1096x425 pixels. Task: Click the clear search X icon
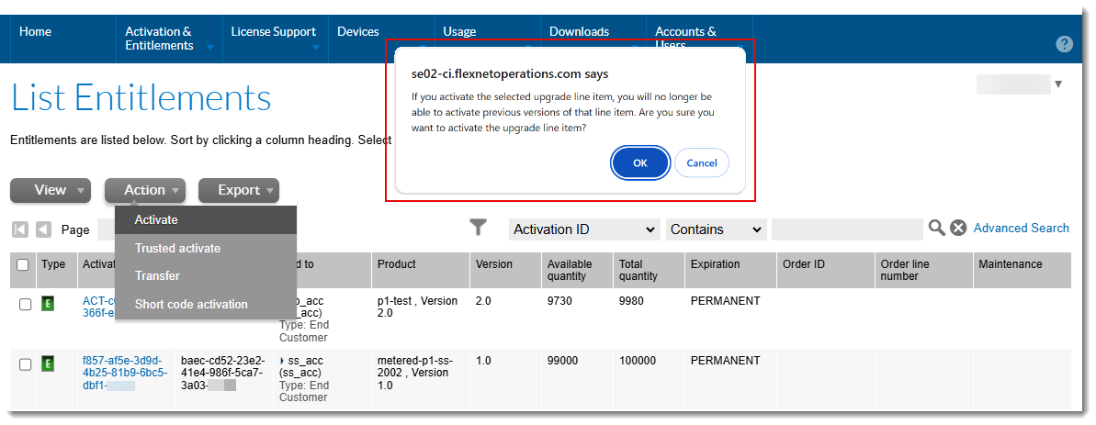pos(958,228)
